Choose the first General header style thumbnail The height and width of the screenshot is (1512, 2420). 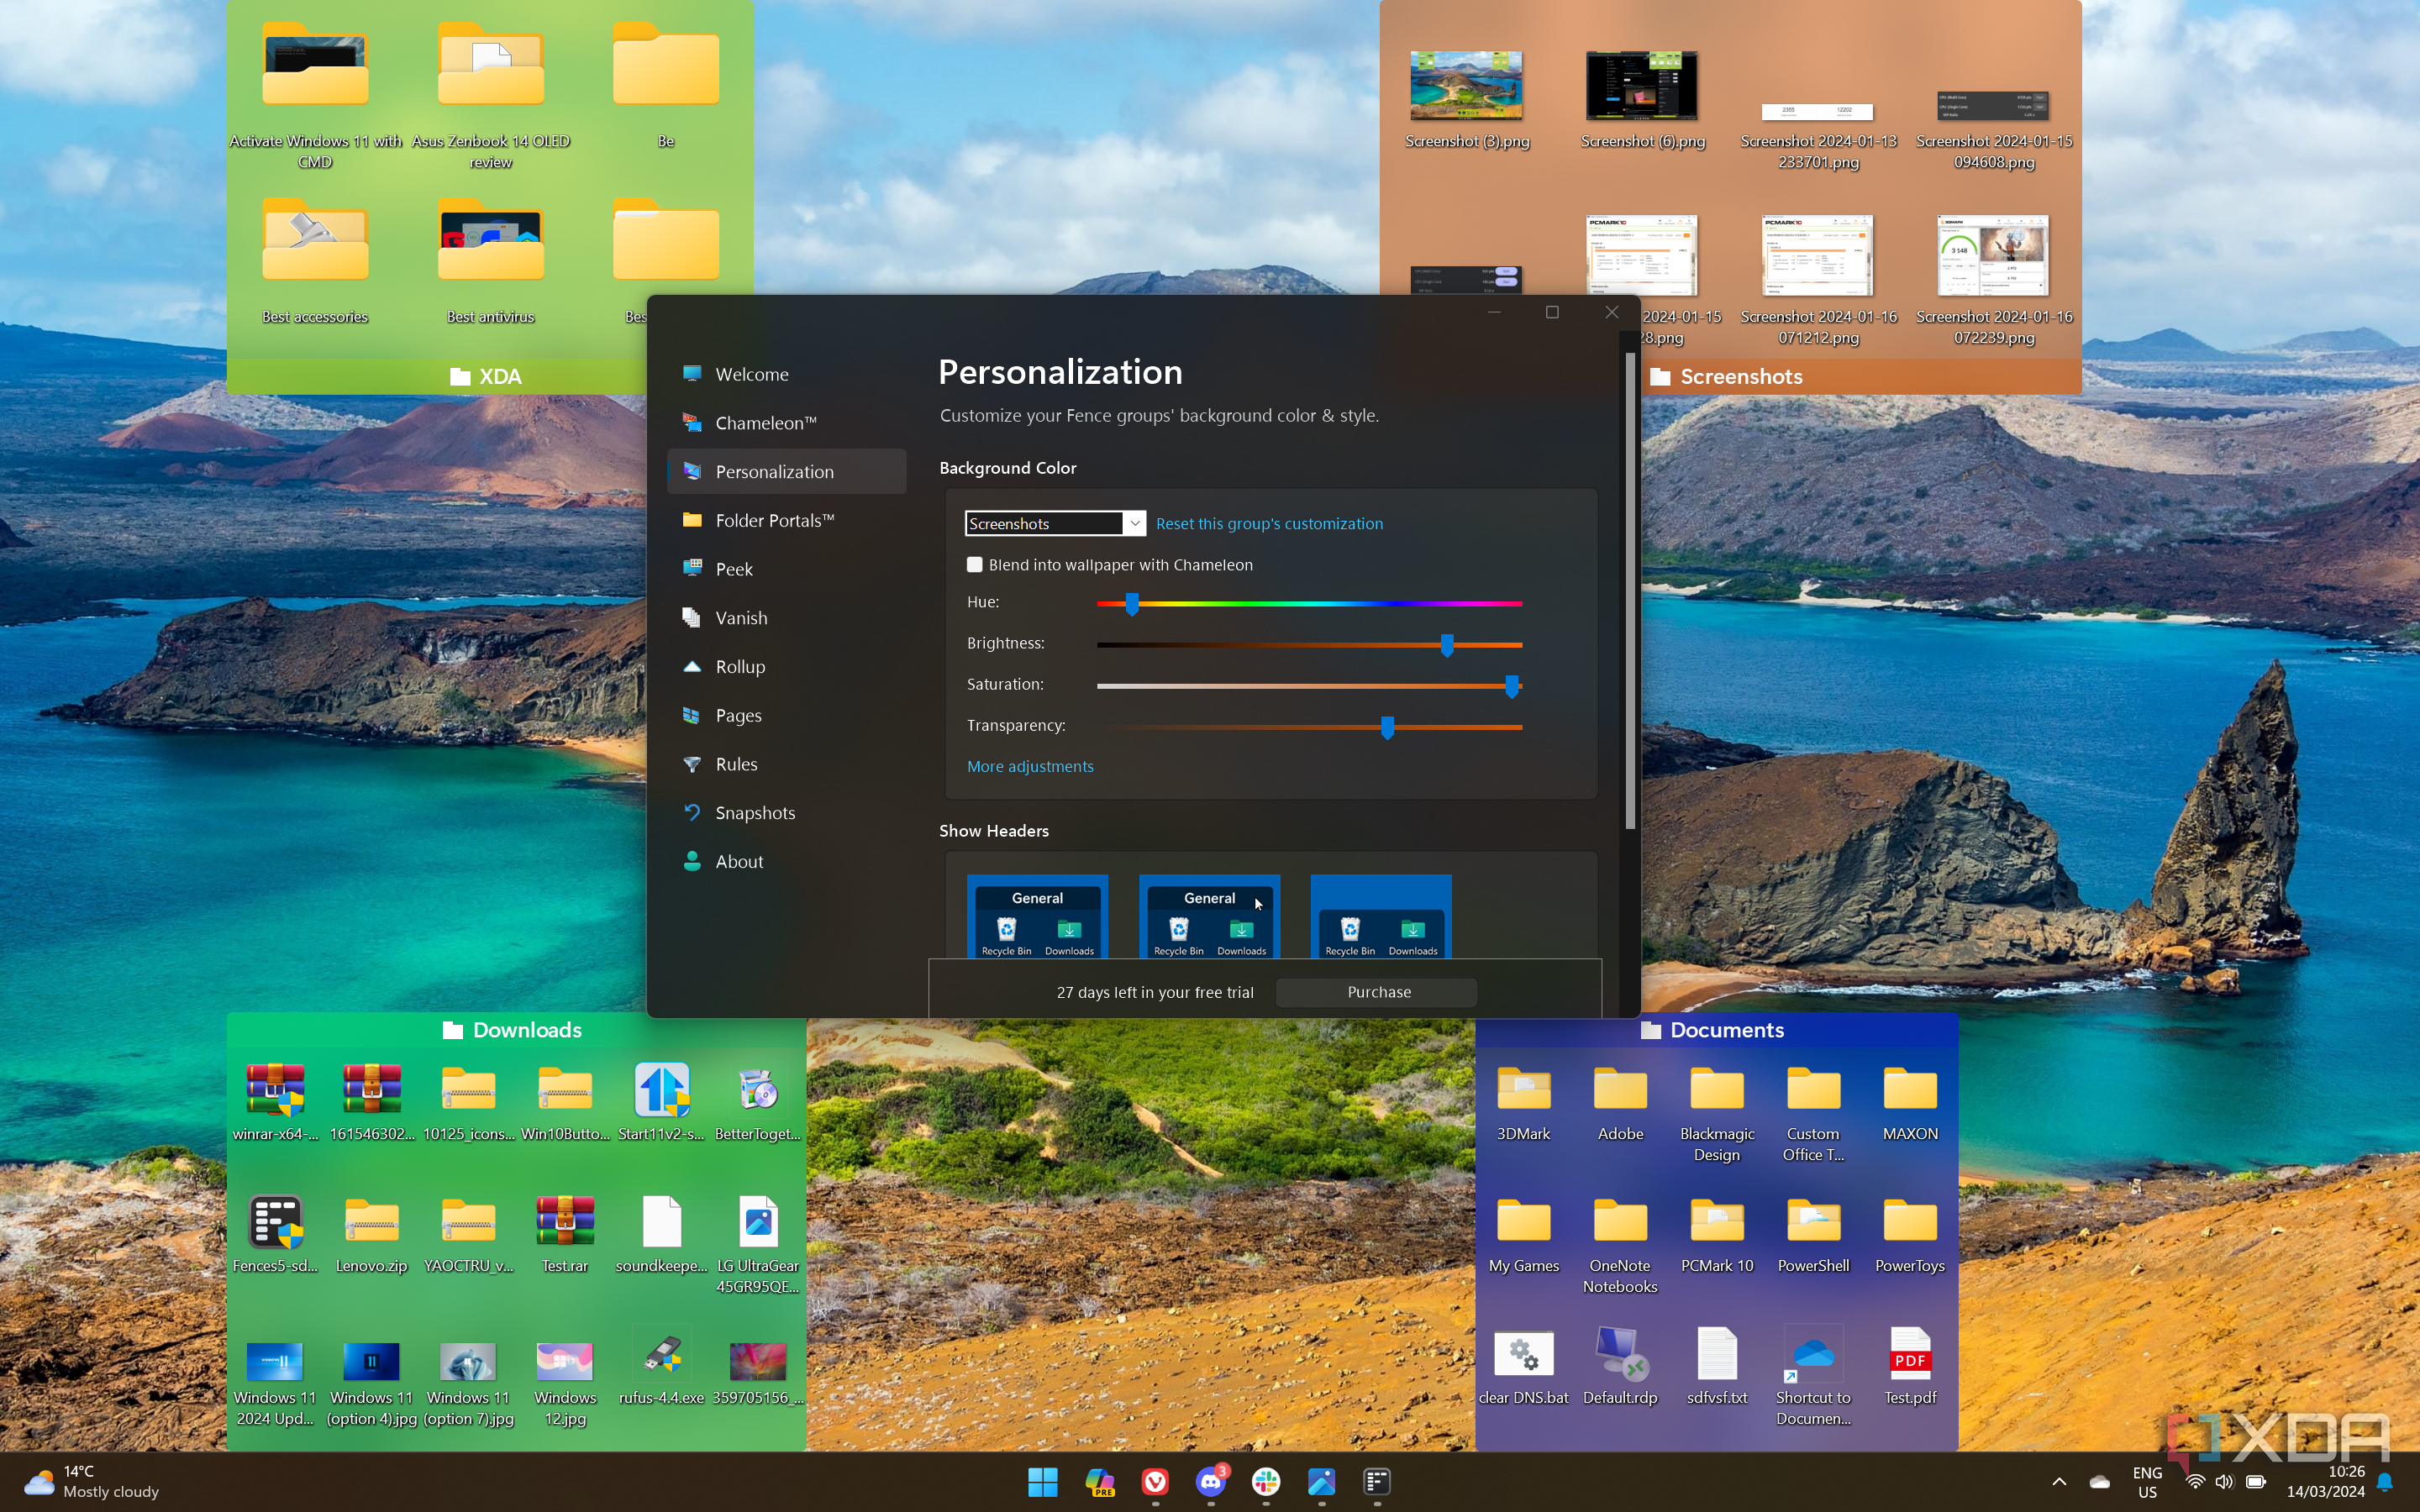click(x=1037, y=917)
